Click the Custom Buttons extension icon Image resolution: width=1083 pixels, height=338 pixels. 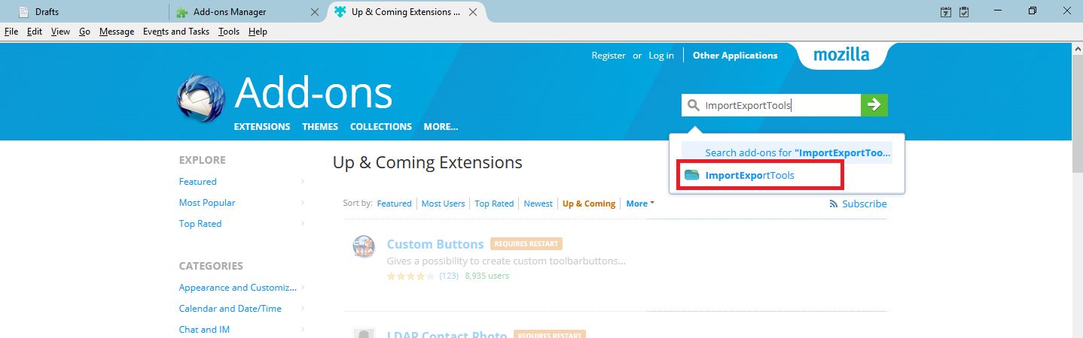(x=364, y=246)
